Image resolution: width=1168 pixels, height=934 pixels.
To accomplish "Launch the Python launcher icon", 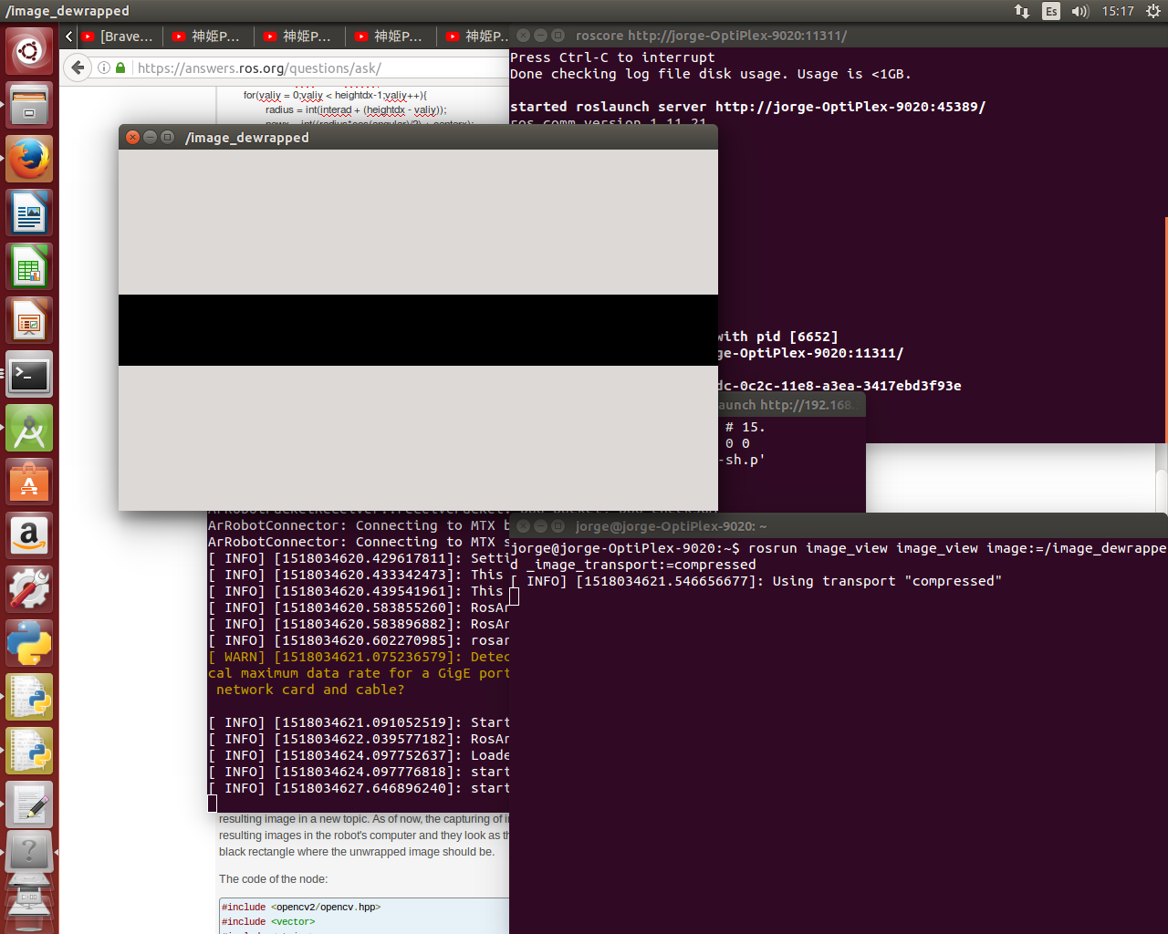I will pyautogui.click(x=29, y=644).
